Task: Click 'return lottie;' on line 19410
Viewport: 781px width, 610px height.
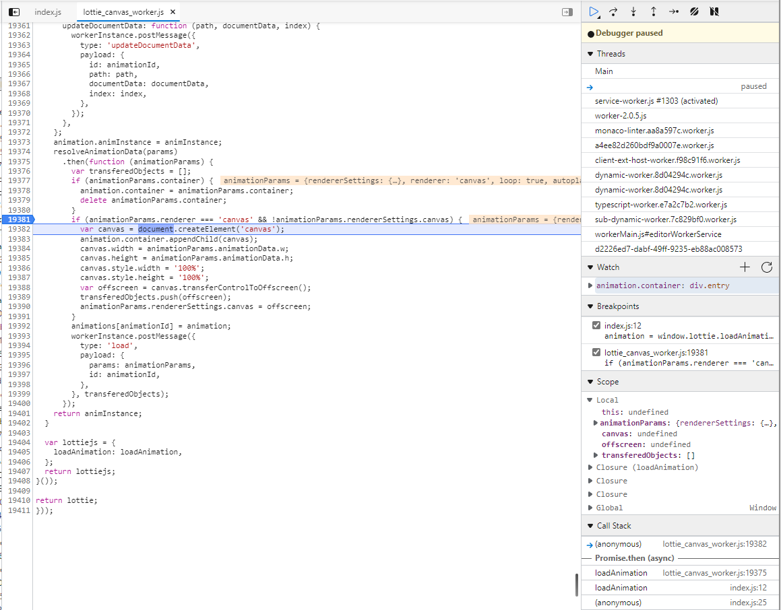Action: [x=67, y=500]
